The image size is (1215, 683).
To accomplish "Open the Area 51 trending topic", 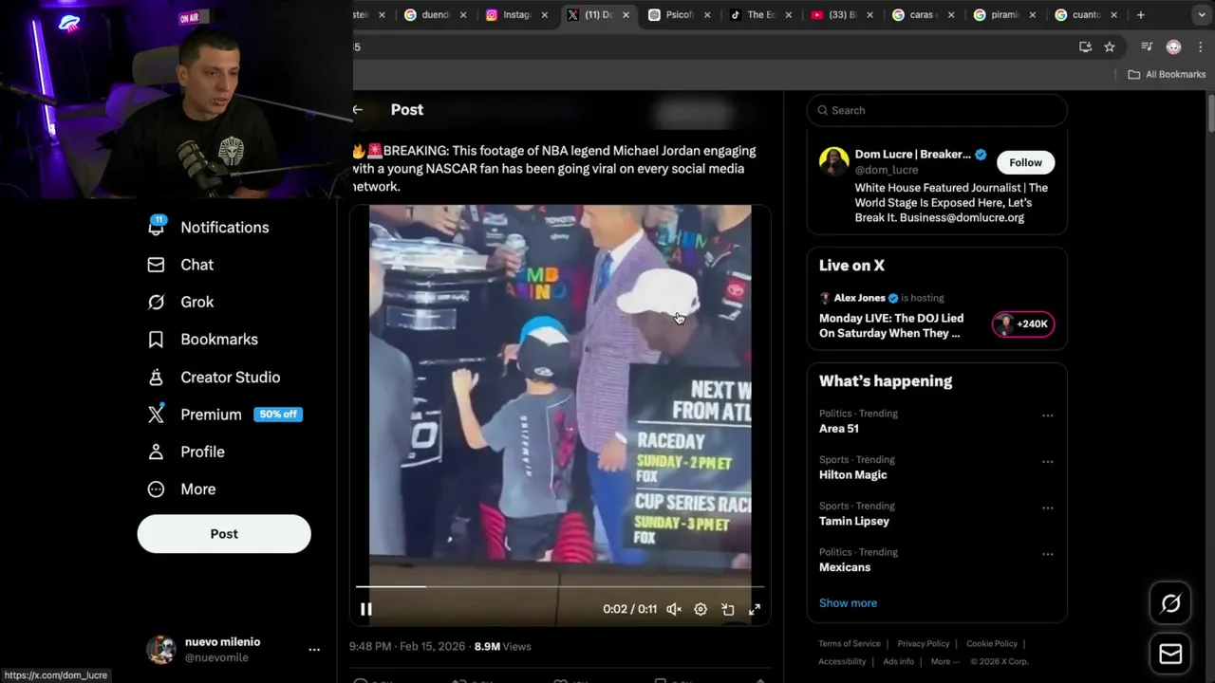I will [839, 429].
